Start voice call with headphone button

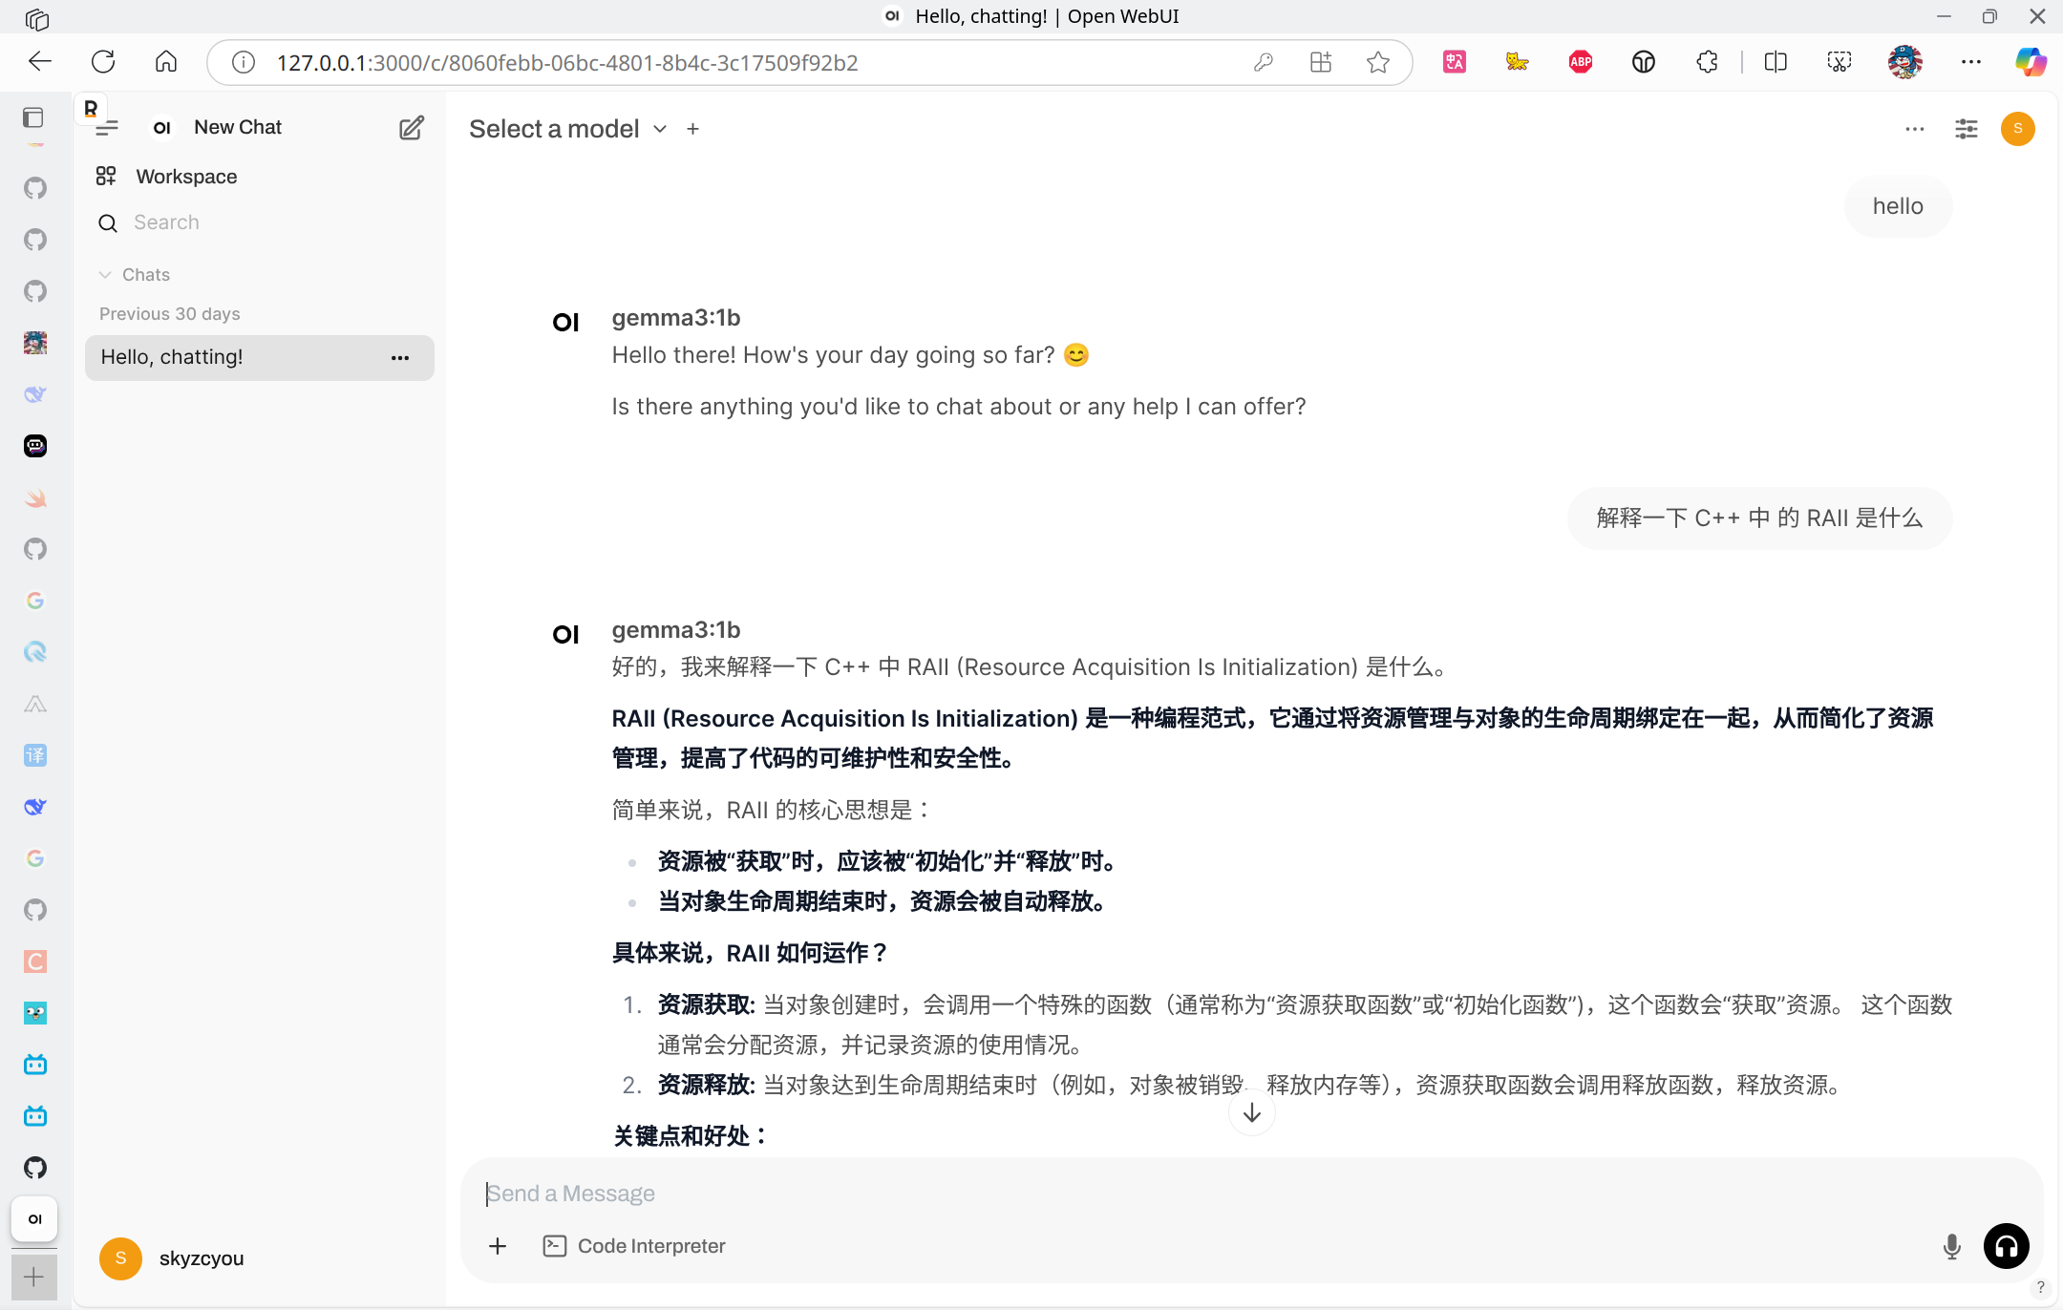pyautogui.click(x=2006, y=1246)
